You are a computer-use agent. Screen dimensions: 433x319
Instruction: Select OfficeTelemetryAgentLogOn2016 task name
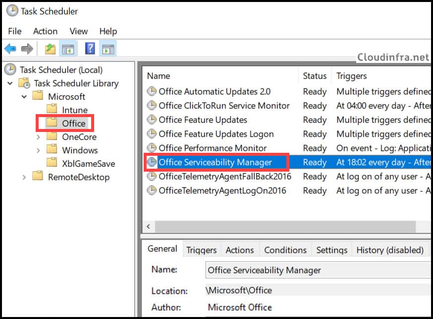[x=222, y=190]
